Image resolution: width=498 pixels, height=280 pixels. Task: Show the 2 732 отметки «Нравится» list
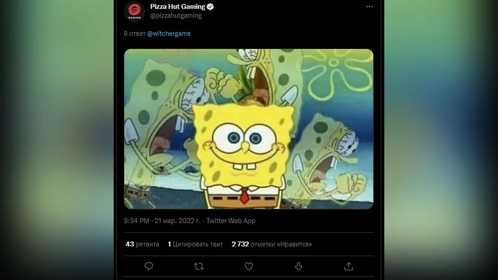click(x=272, y=244)
